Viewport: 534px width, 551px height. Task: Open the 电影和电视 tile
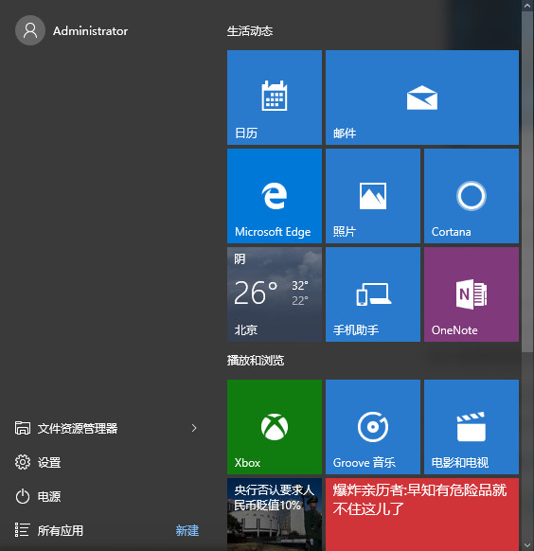472,427
